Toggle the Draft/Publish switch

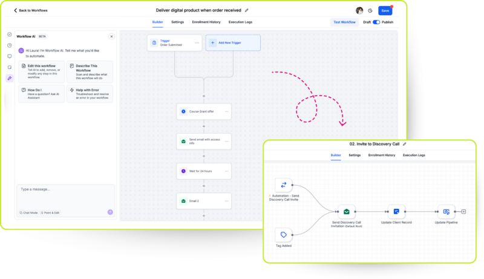pos(376,22)
